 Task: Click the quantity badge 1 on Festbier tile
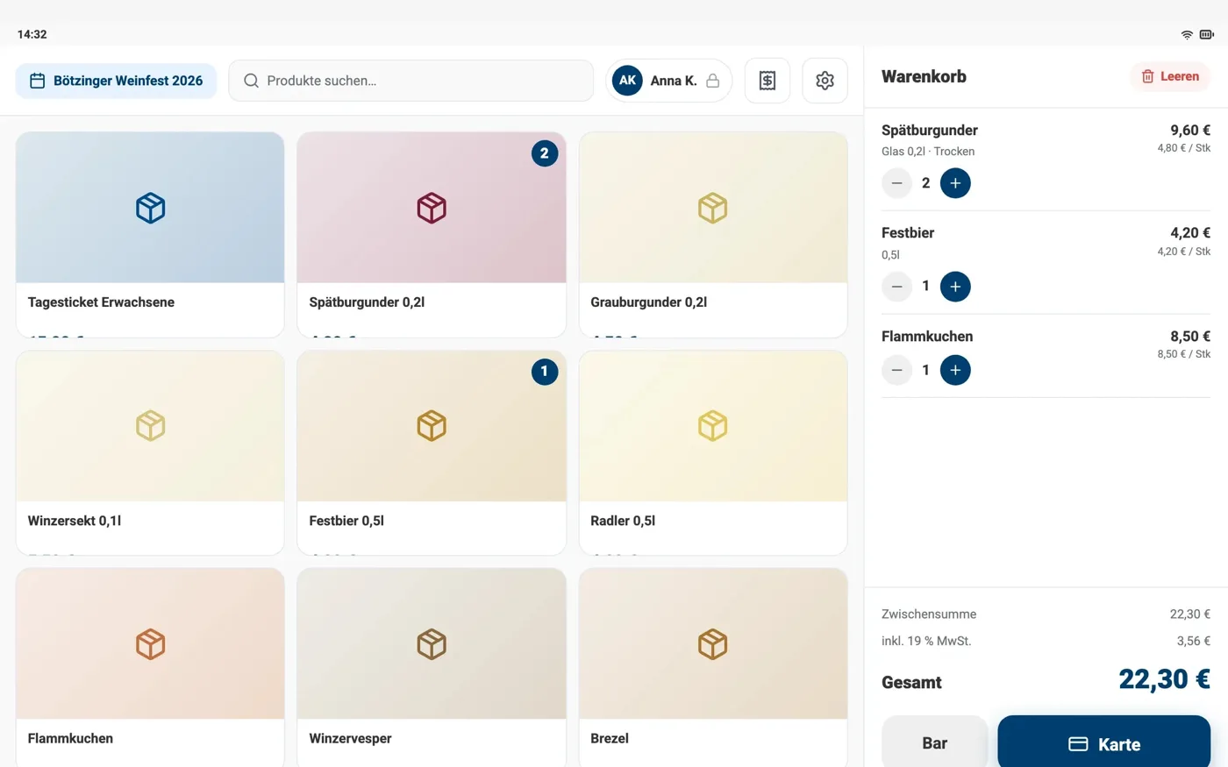(545, 372)
